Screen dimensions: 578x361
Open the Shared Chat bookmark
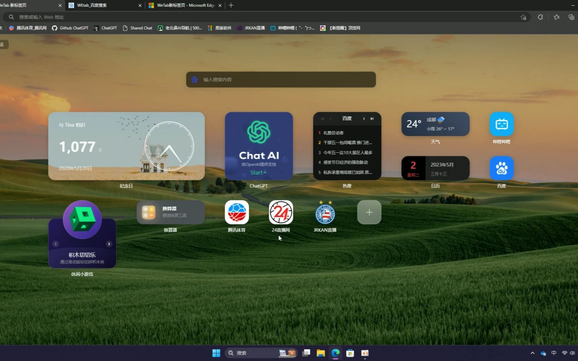coord(137,28)
